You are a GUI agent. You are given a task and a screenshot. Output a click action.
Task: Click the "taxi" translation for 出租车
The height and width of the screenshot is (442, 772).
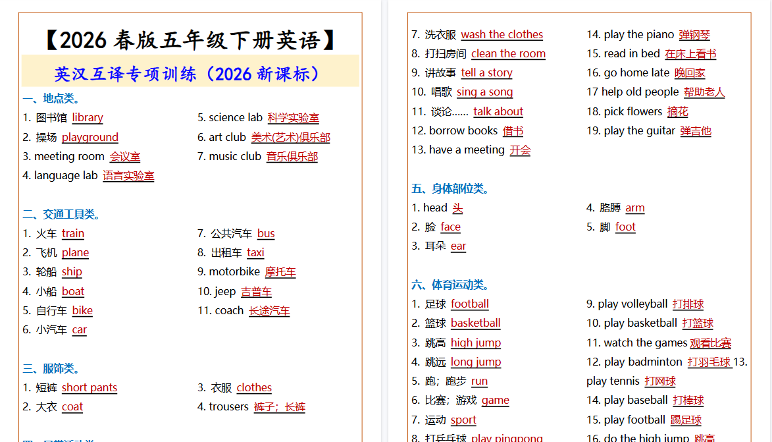tap(255, 252)
